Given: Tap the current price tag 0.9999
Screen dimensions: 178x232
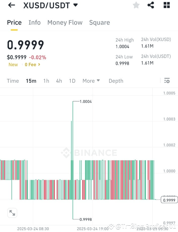Looking at the screenshot, I should pyautogui.click(x=169, y=200).
